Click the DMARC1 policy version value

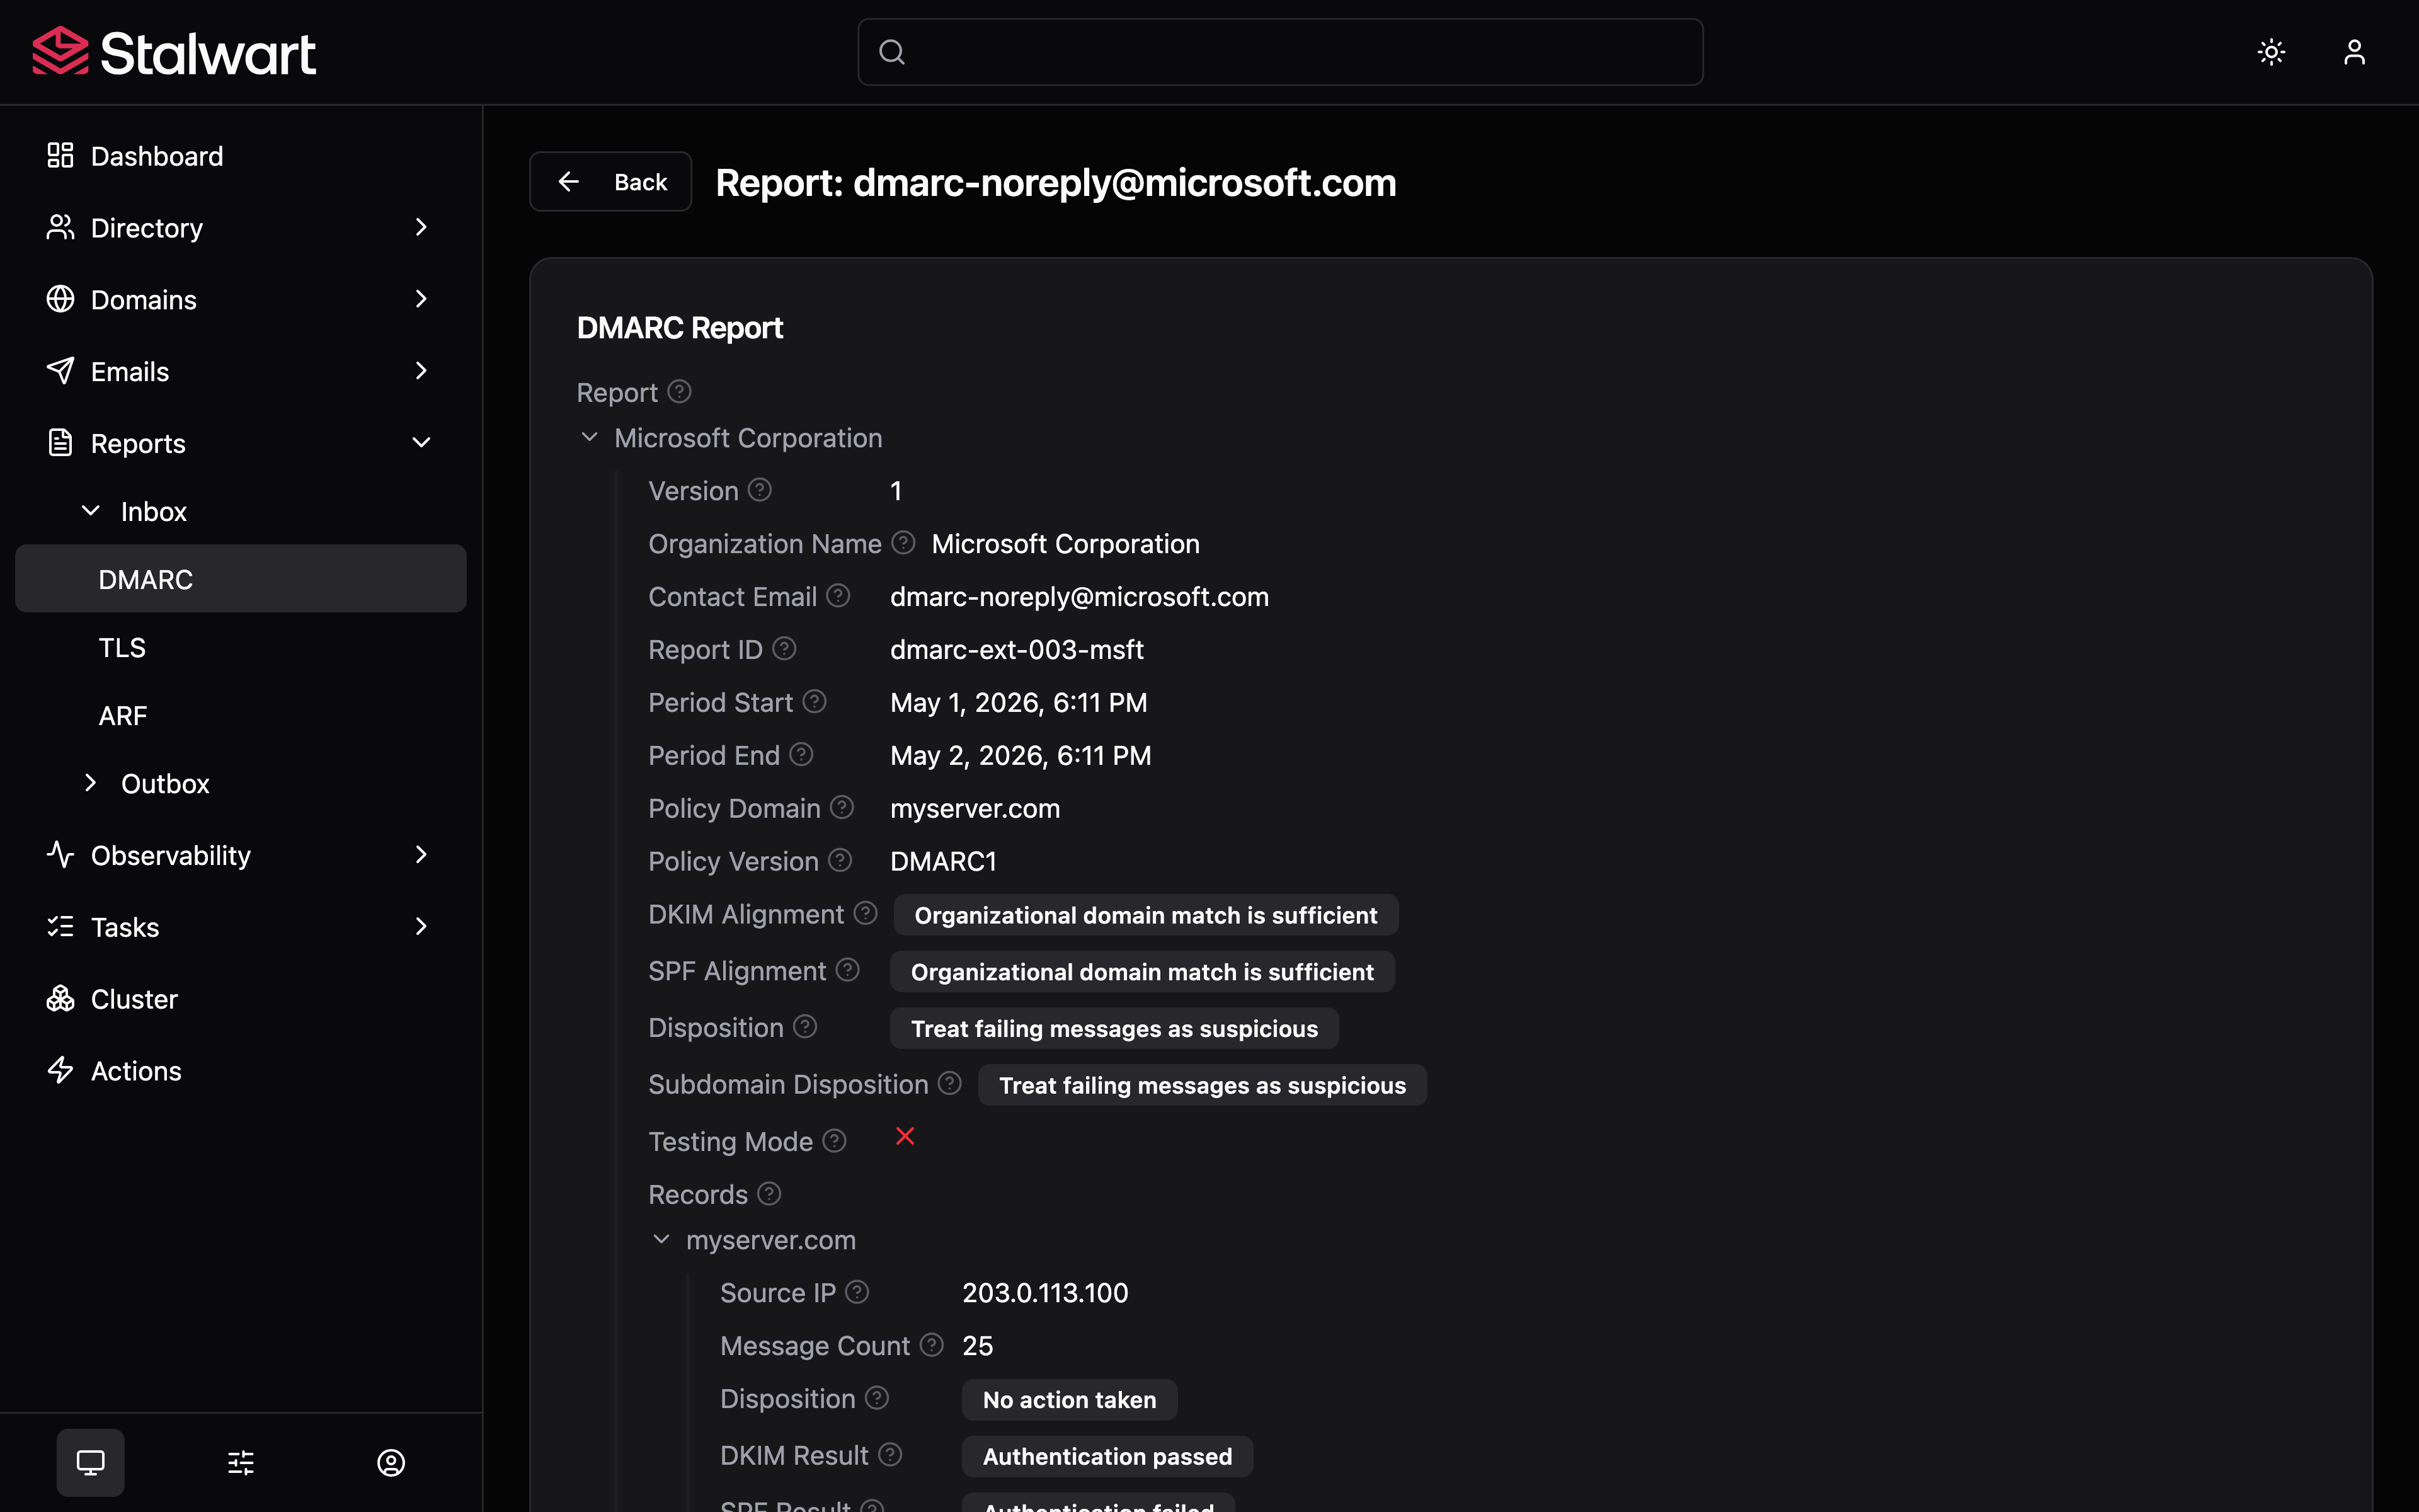(x=942, y=861)
